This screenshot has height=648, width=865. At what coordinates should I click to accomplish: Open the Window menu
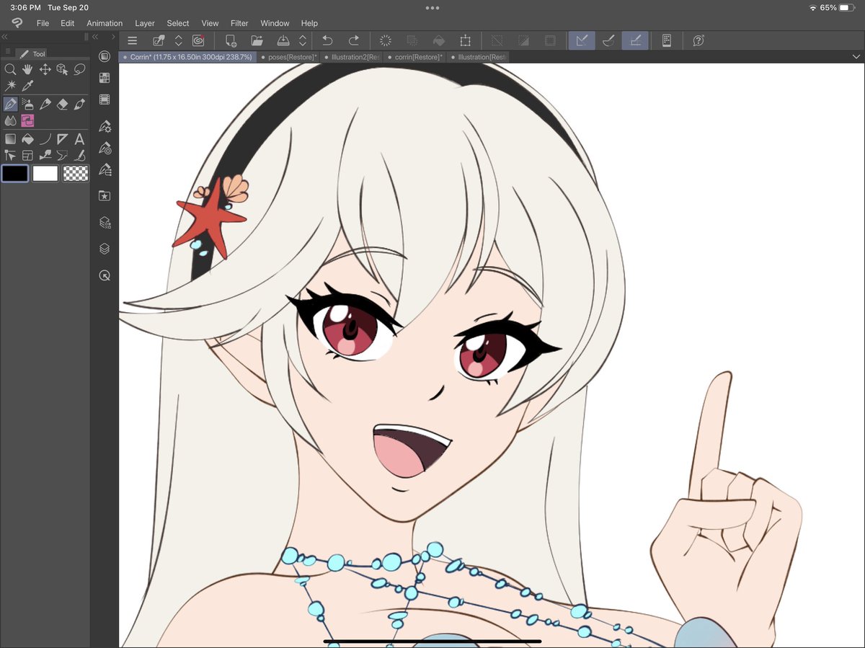[x=275, y=23]
